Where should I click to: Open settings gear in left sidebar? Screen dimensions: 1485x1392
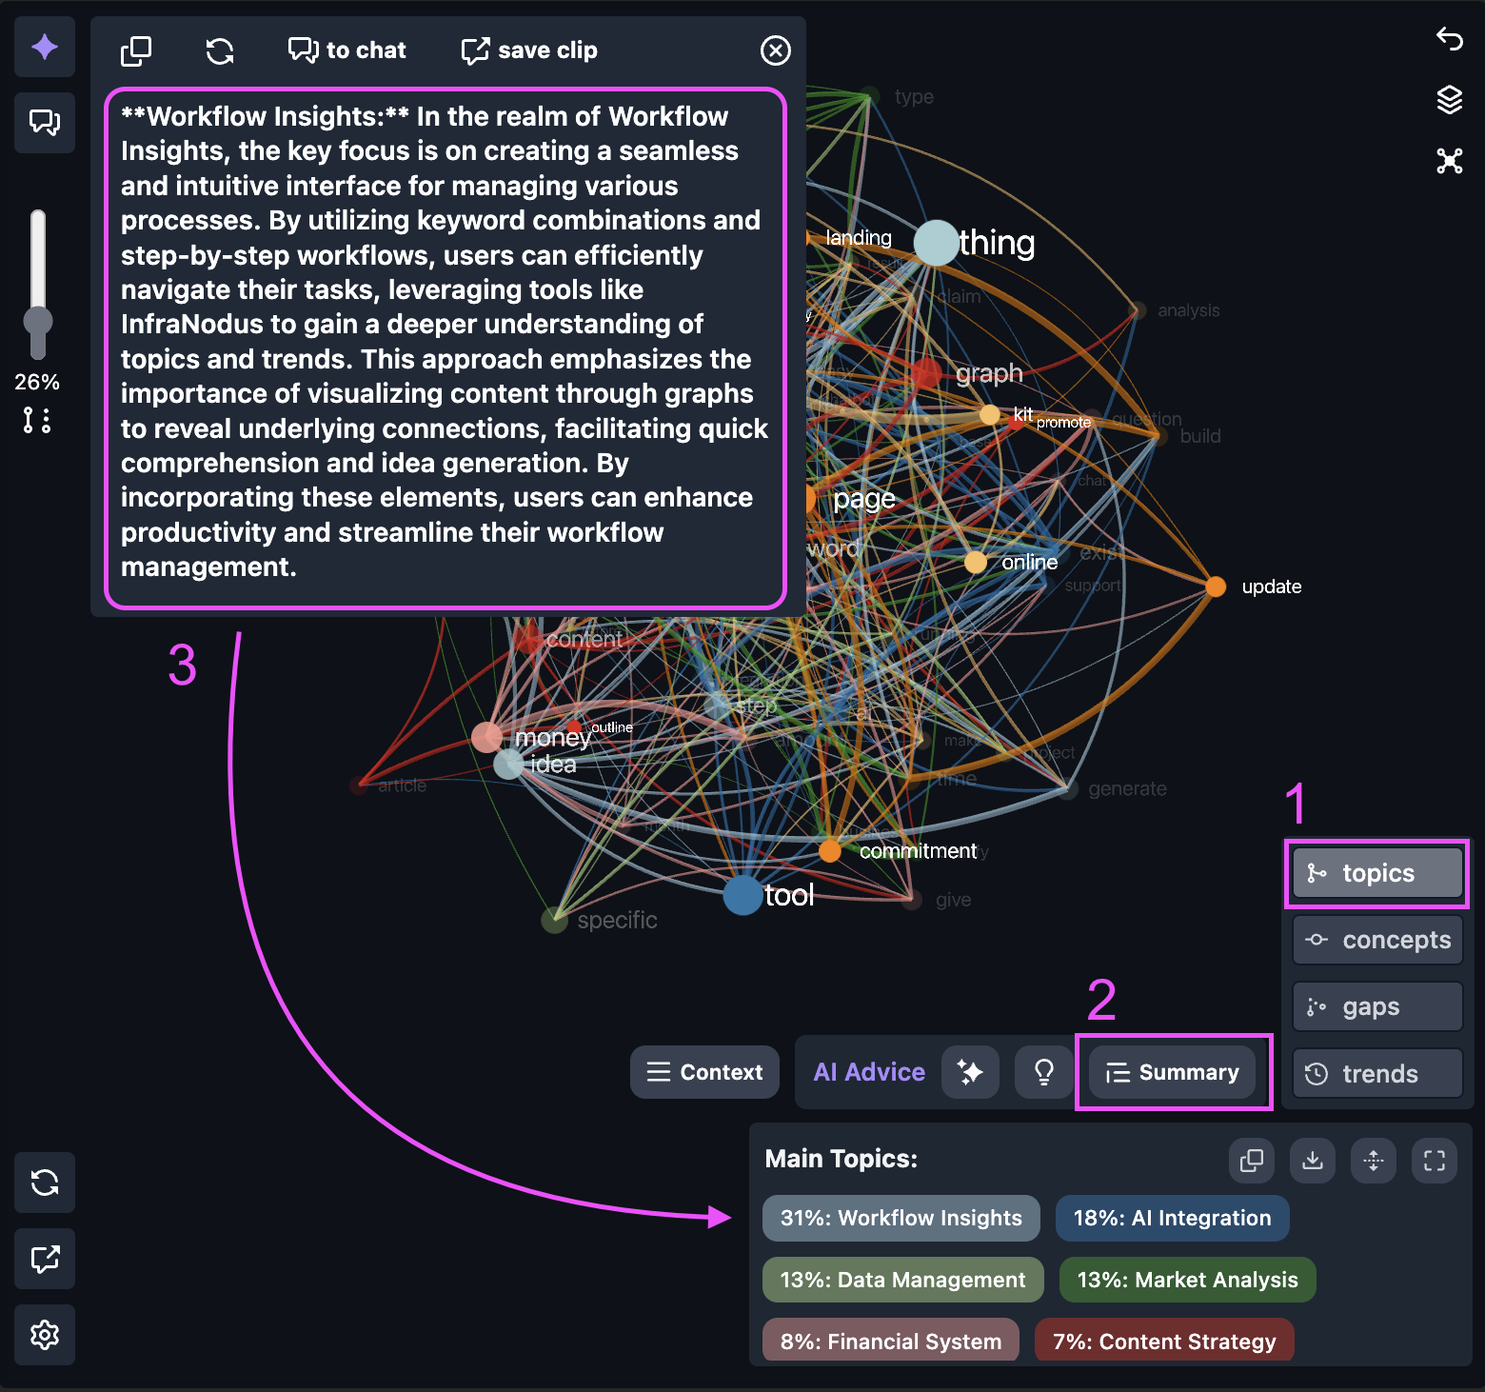pyautogui.click(x=45, y=1335)
